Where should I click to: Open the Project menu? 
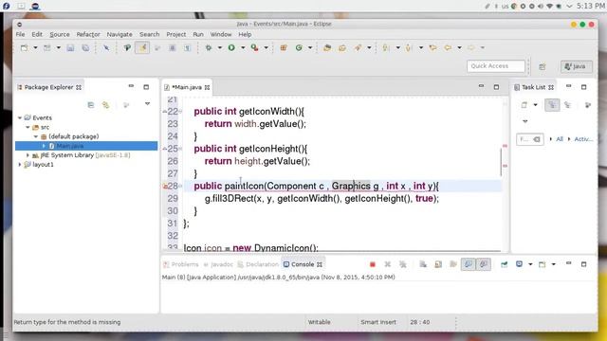176,34
